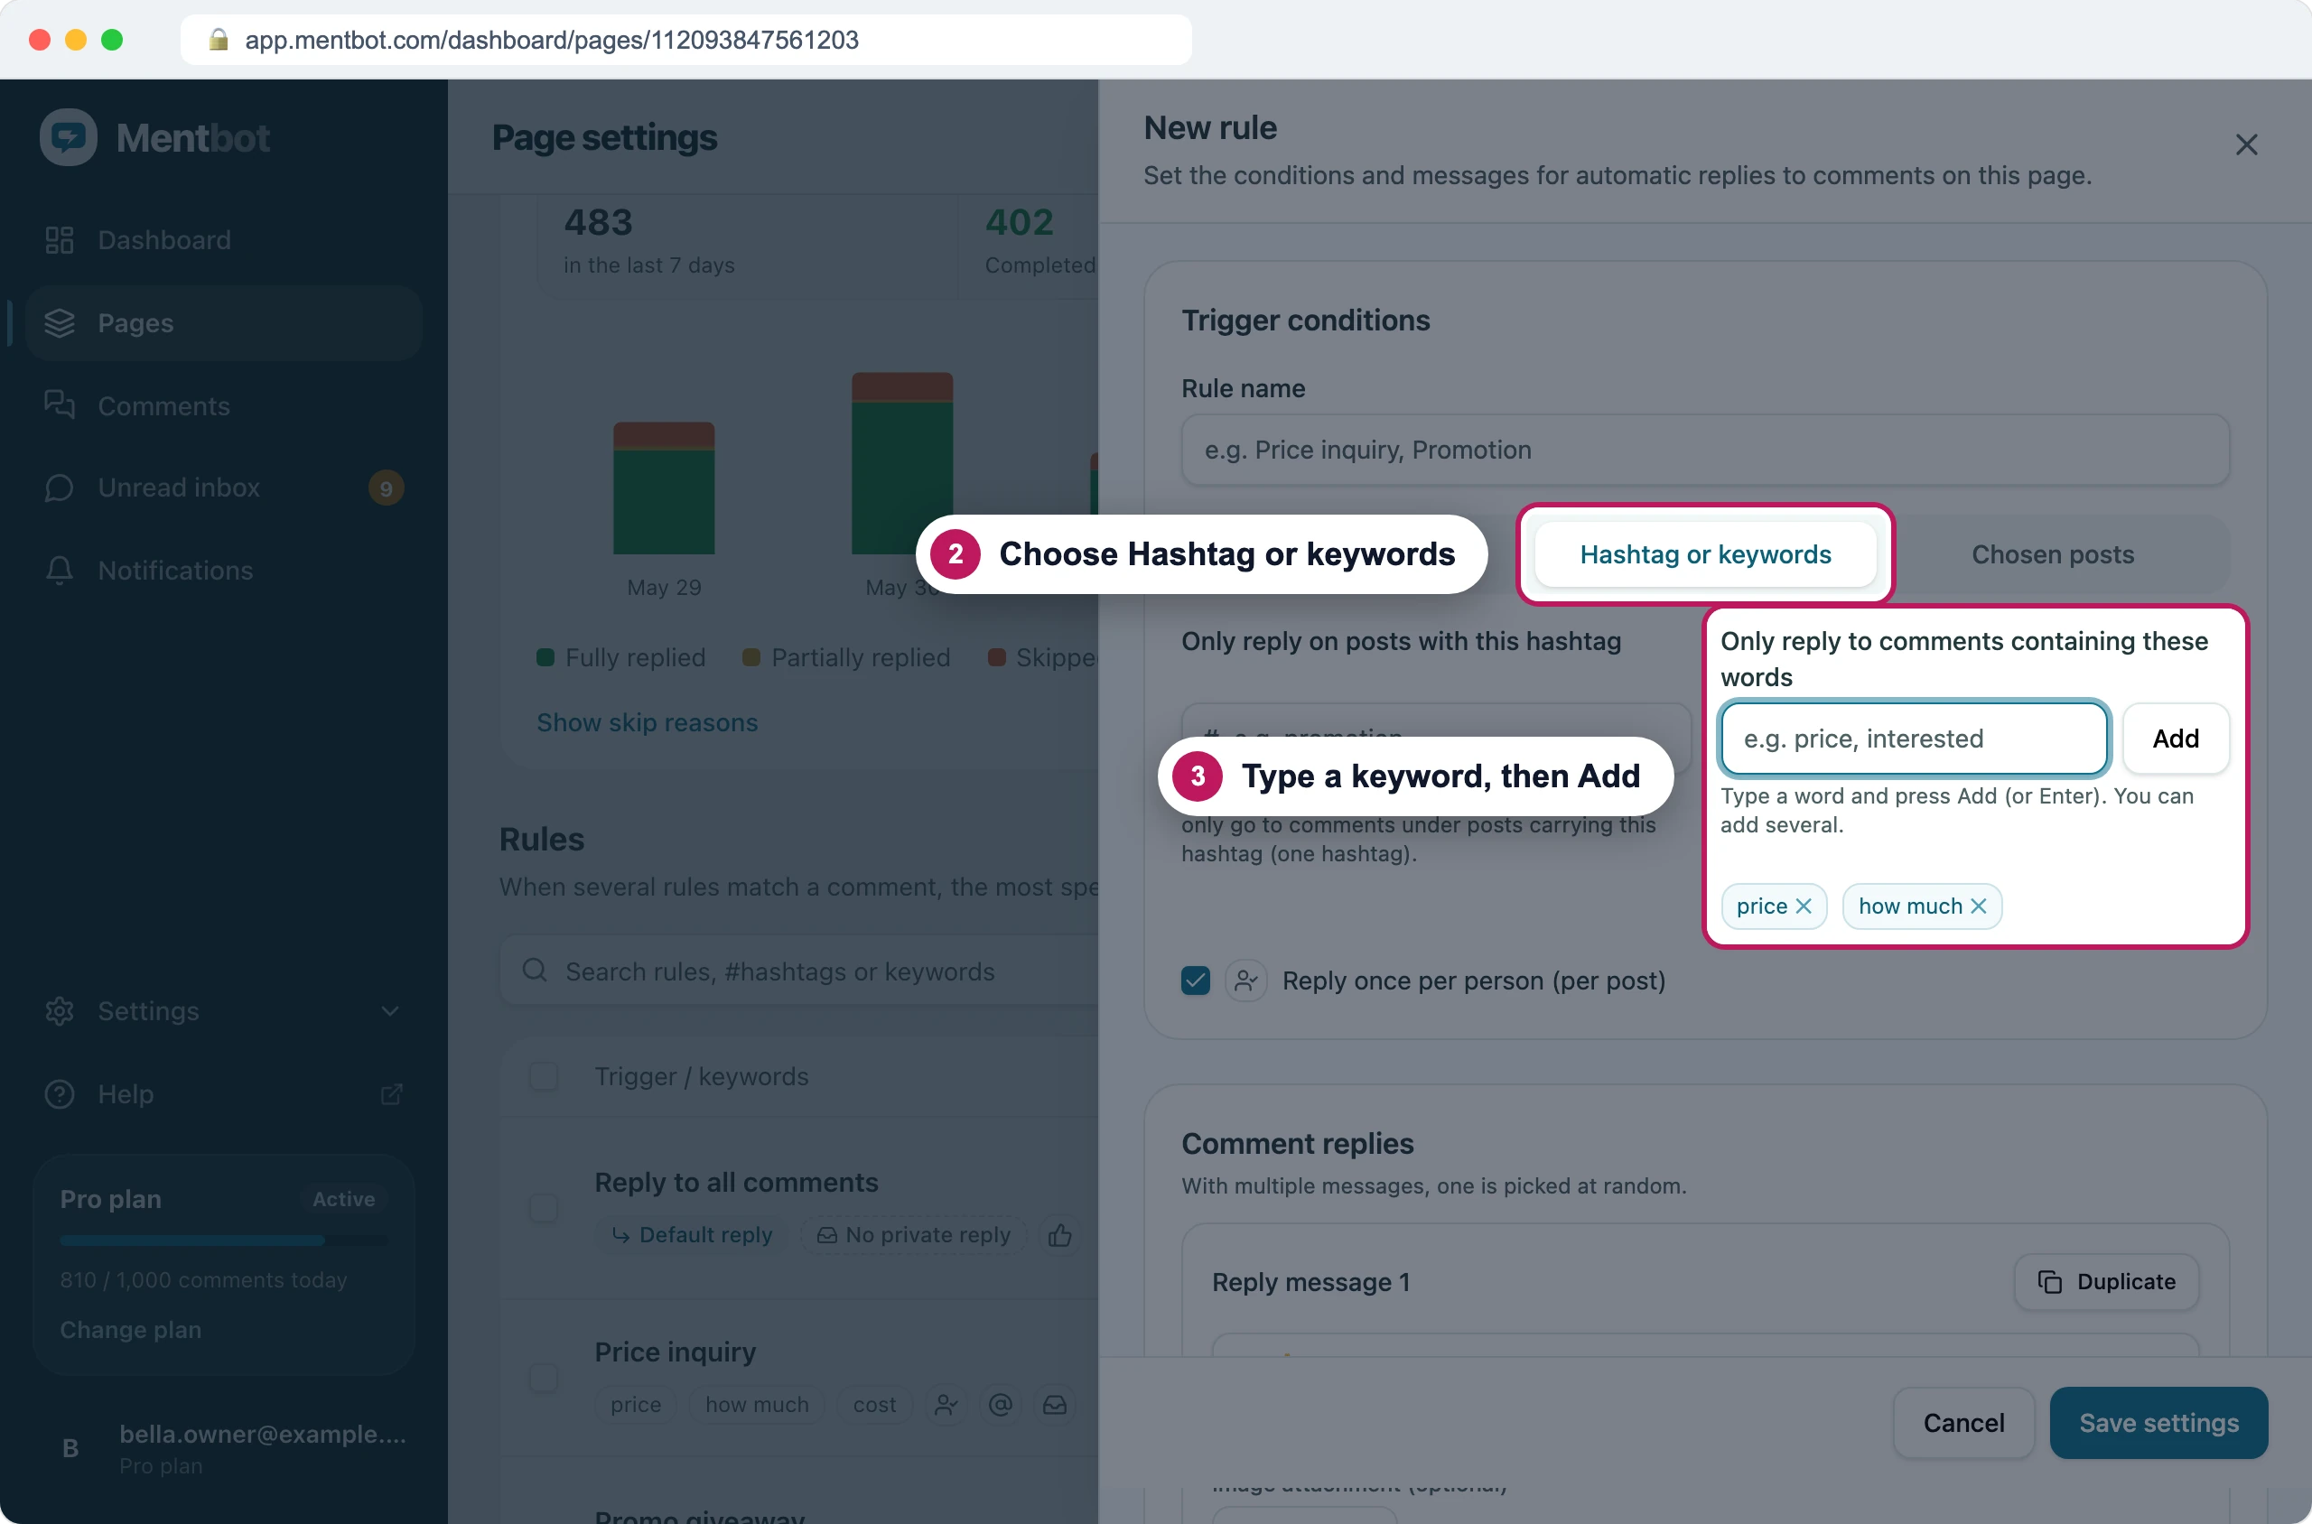Toggle Partially replied legend swatch
This screenshot has width=2312, height=1524.
click(x=750, y=658)
